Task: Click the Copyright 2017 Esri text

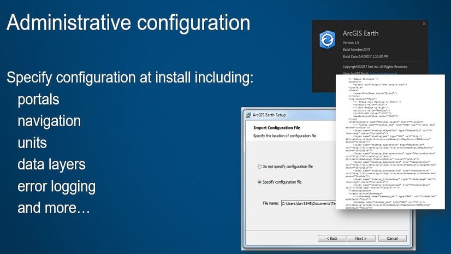Action: (375, 67)
